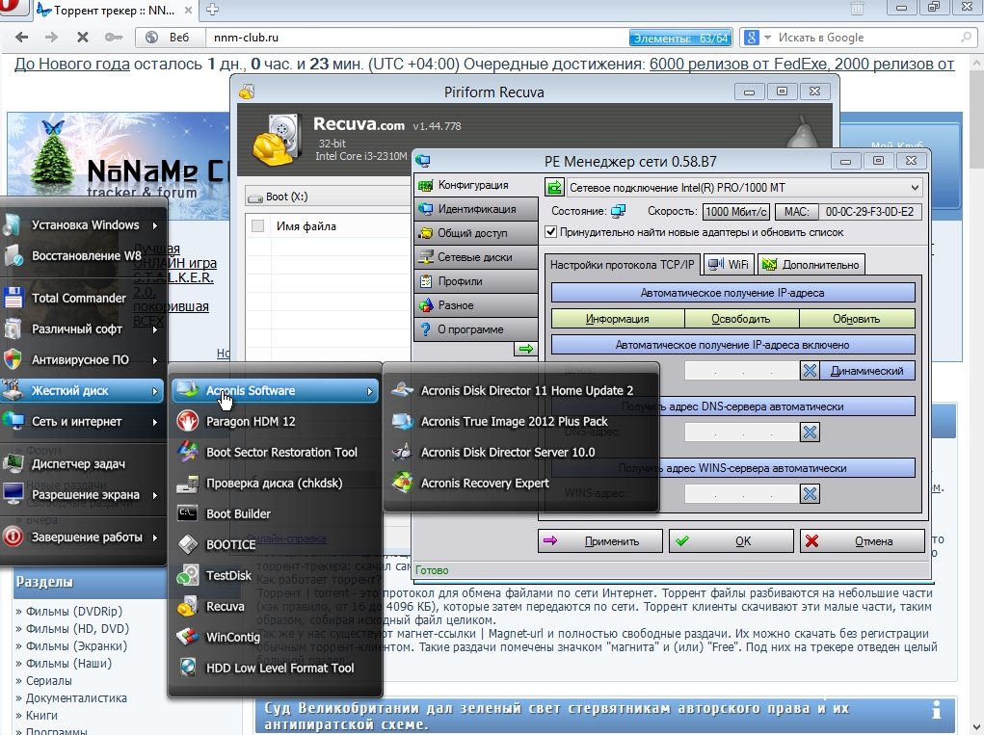The height and width of the screenshot is (735, 984).
Task: Click the Paragon HDM 12 icon
Action: 188,422
